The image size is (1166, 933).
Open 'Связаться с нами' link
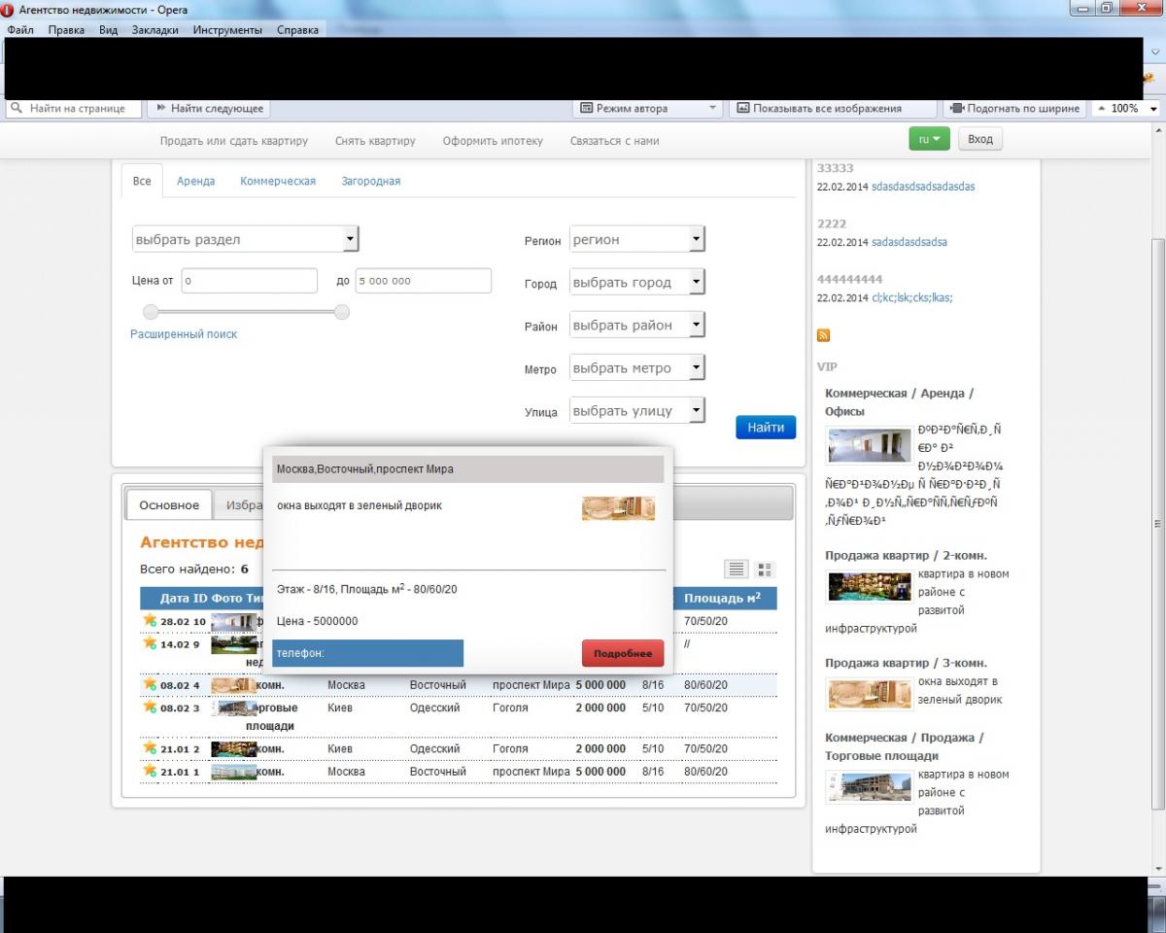coord(615,141)
